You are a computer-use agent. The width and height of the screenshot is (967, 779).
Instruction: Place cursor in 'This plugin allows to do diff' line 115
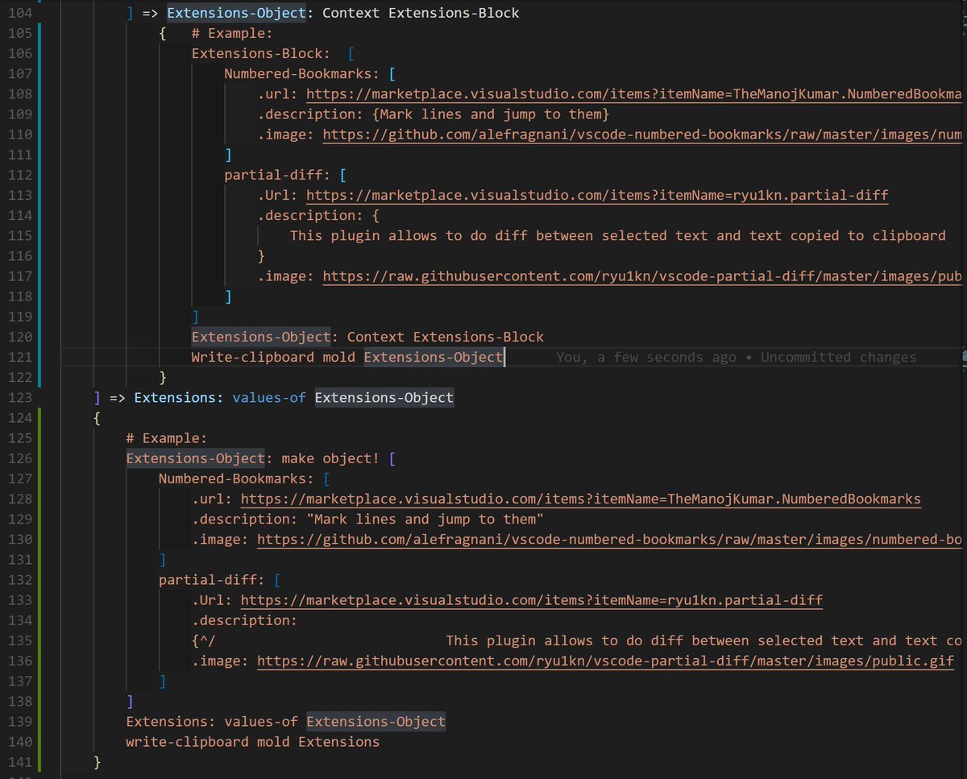pos(617,236)
